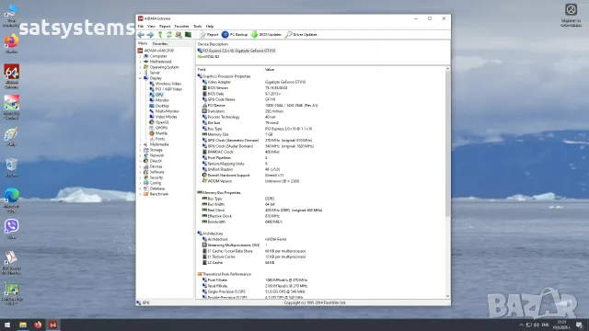Screen dimensions: 589x331
Task: Open BIOS Updates from the toolbar
Action: 266,35
